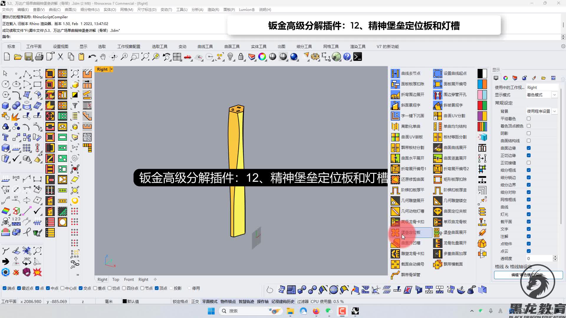
Task: Open the Right viewport title dropdown arrow
Action: (x=111, y=69)
